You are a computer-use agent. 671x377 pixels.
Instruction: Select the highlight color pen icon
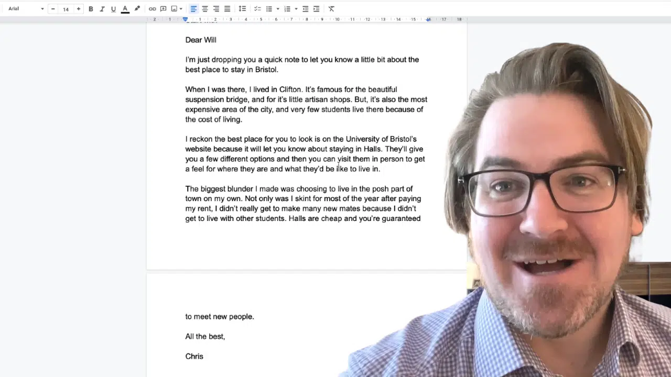click(x=137, y=9)
